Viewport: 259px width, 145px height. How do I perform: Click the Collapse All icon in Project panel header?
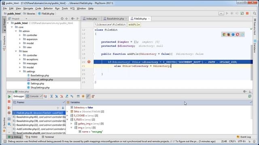[x=66, y=19]
